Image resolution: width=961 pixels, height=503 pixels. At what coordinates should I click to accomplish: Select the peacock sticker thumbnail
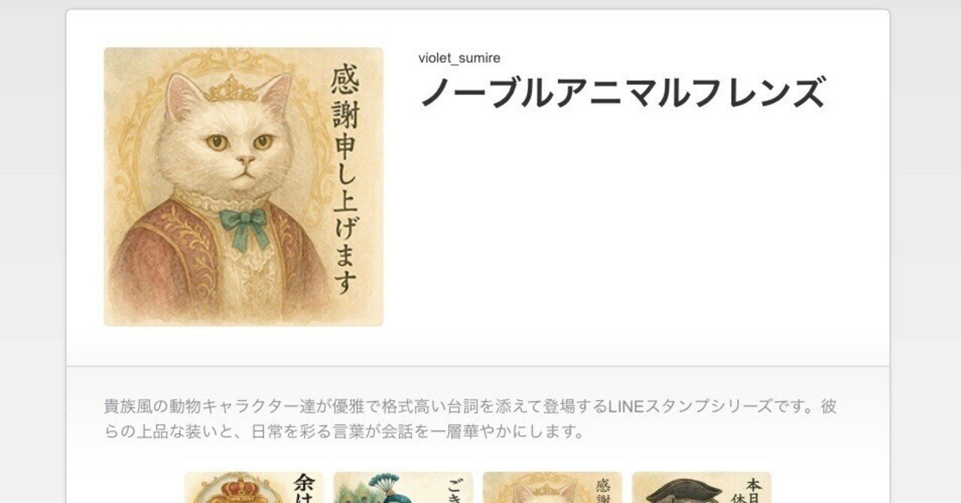(403, 487)
